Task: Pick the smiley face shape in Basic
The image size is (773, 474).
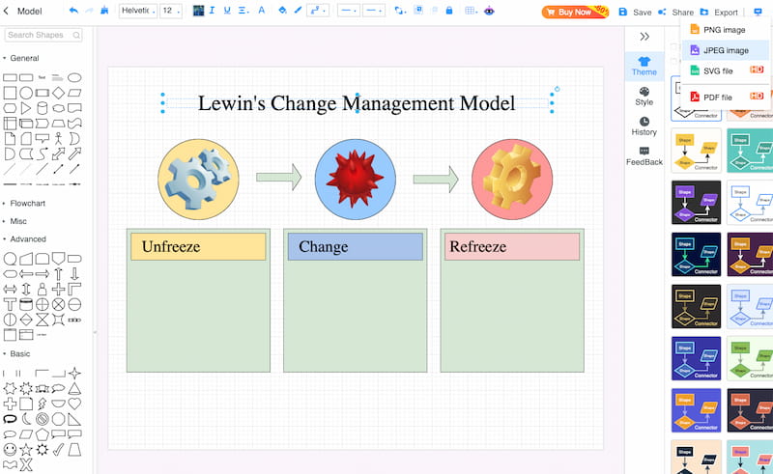Action: point(10,449)
